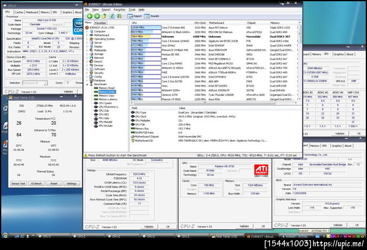
Task: Open the File menu in EVEREST
Action: (87, 10)
